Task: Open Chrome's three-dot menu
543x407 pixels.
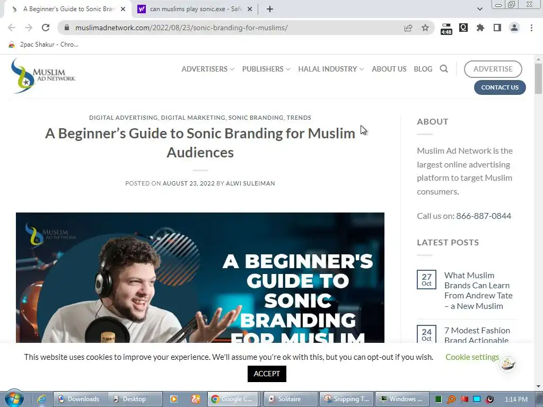Action: coord(531,28)
